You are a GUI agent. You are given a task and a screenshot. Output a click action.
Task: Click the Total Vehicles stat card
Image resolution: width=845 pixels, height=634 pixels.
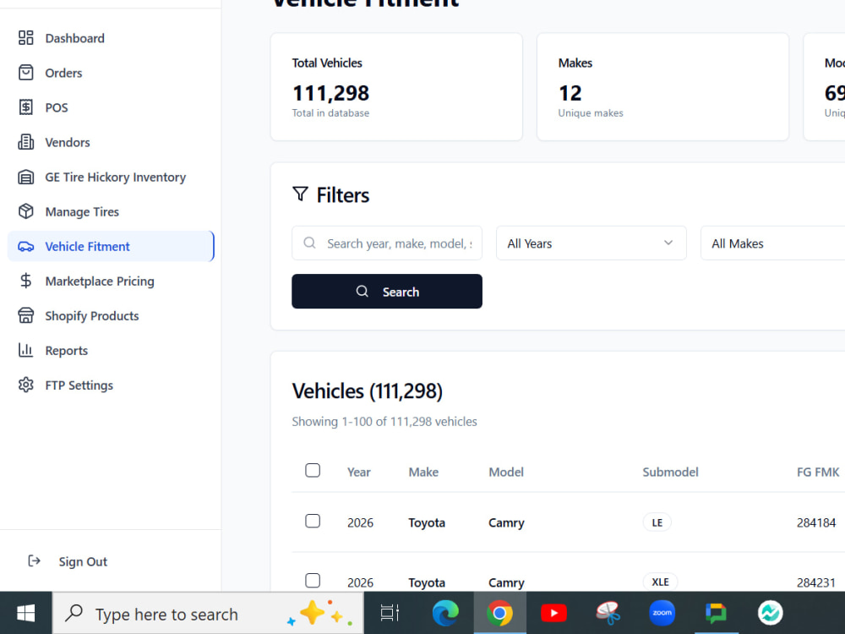click(396, 87)
